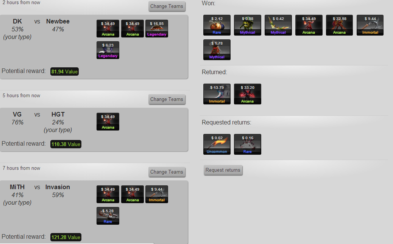The width and height of the screenshot is (393, 244).
Task: Pick the $0.42 Mythical bow item
Action: click(278, 25)
